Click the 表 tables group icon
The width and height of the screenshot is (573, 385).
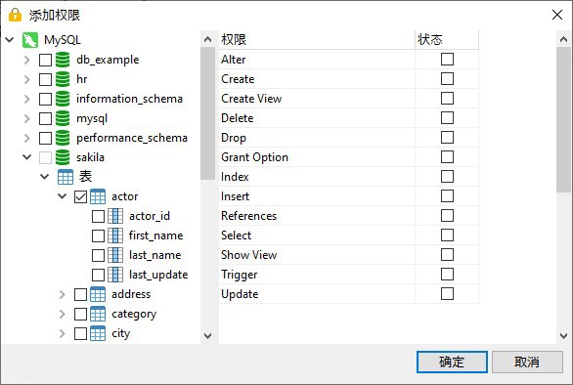tap(66, 177)
